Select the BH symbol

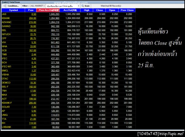click(x=3, y=123)
